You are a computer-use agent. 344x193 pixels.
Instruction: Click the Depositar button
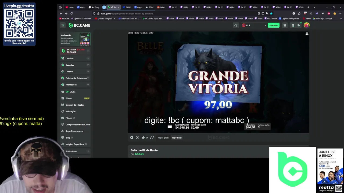(x=274, y=25)
